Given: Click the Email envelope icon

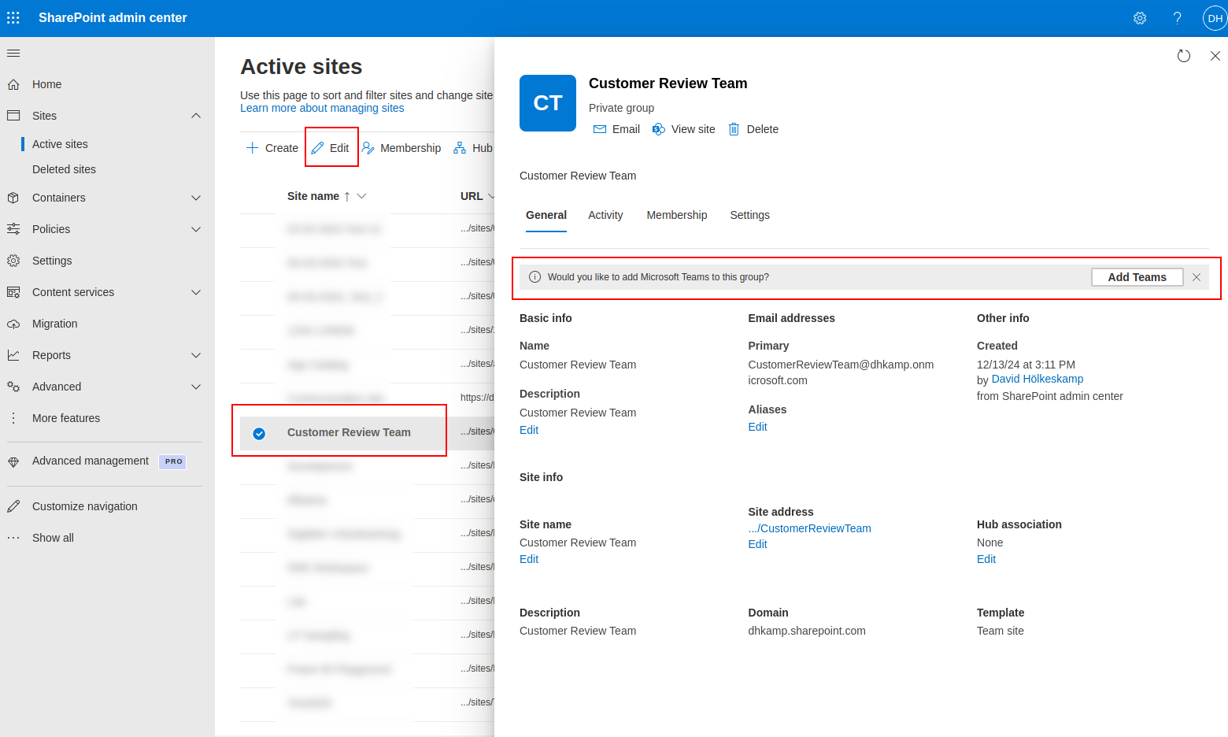Looking at the screenshot, I should click(600, 129).
